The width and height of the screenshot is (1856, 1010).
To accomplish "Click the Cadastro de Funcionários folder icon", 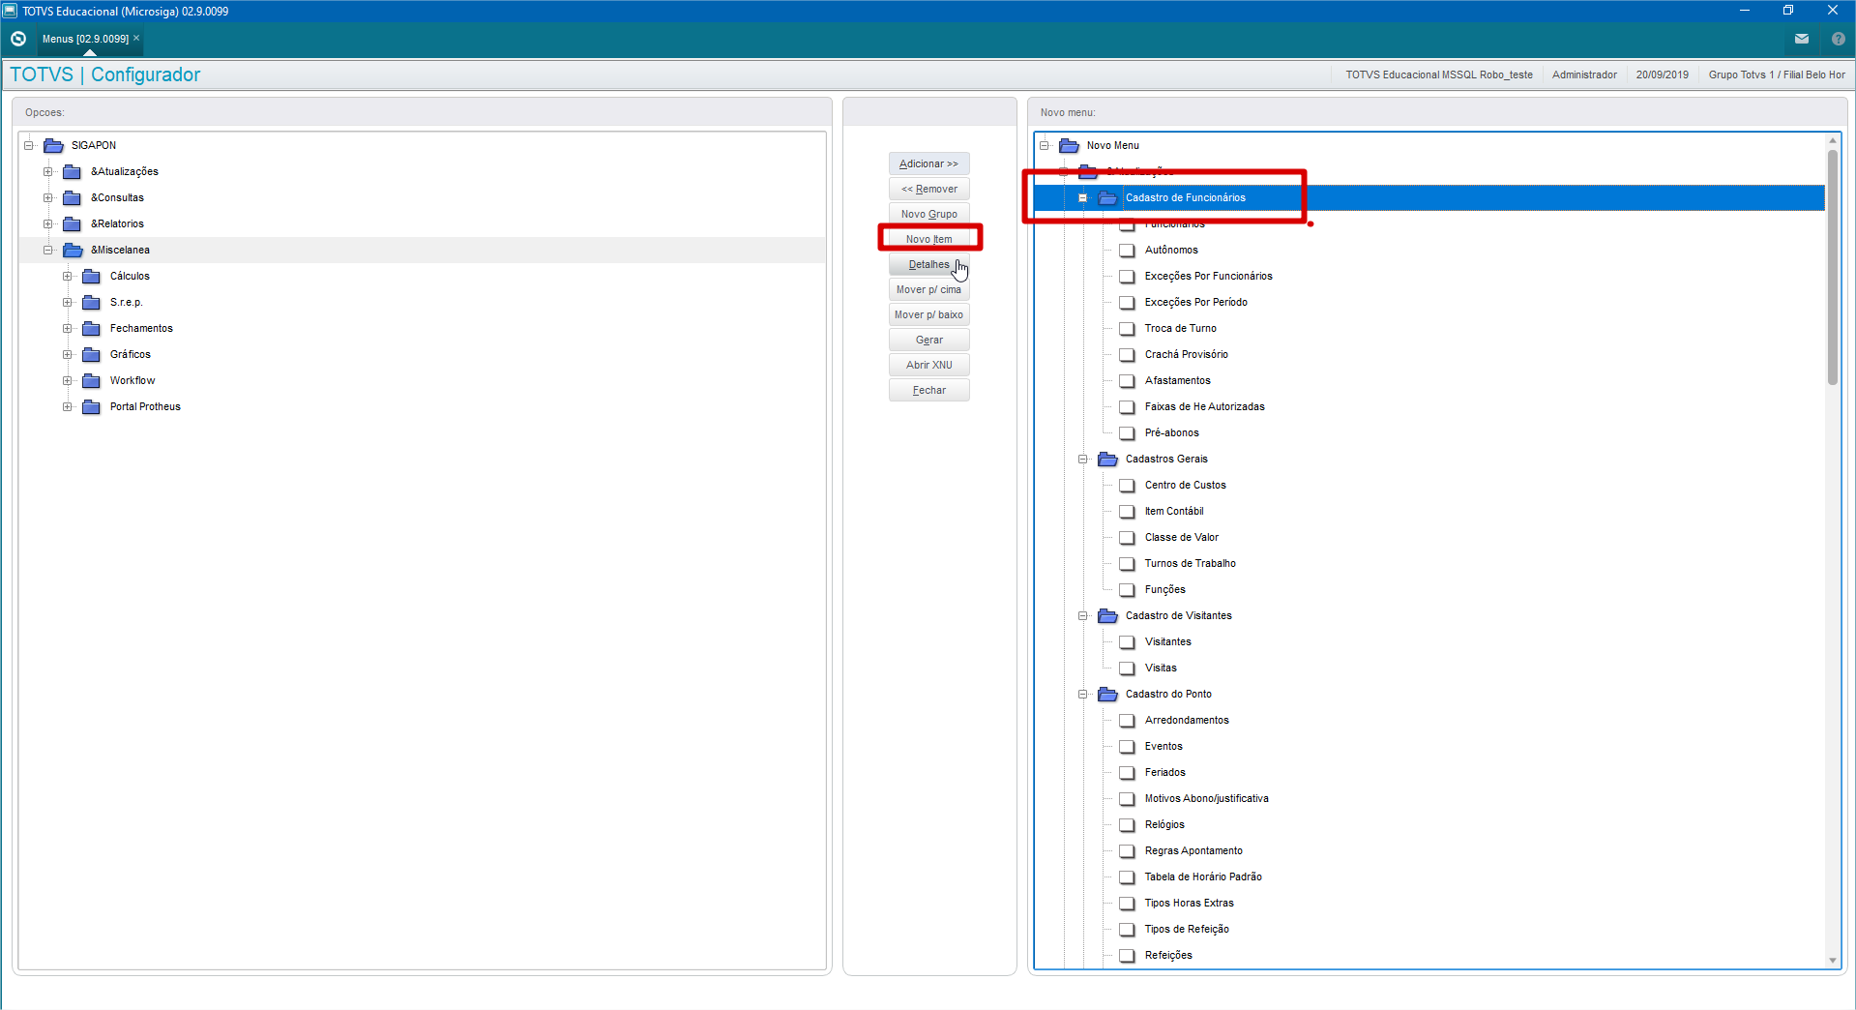I will pos(1107,197).
